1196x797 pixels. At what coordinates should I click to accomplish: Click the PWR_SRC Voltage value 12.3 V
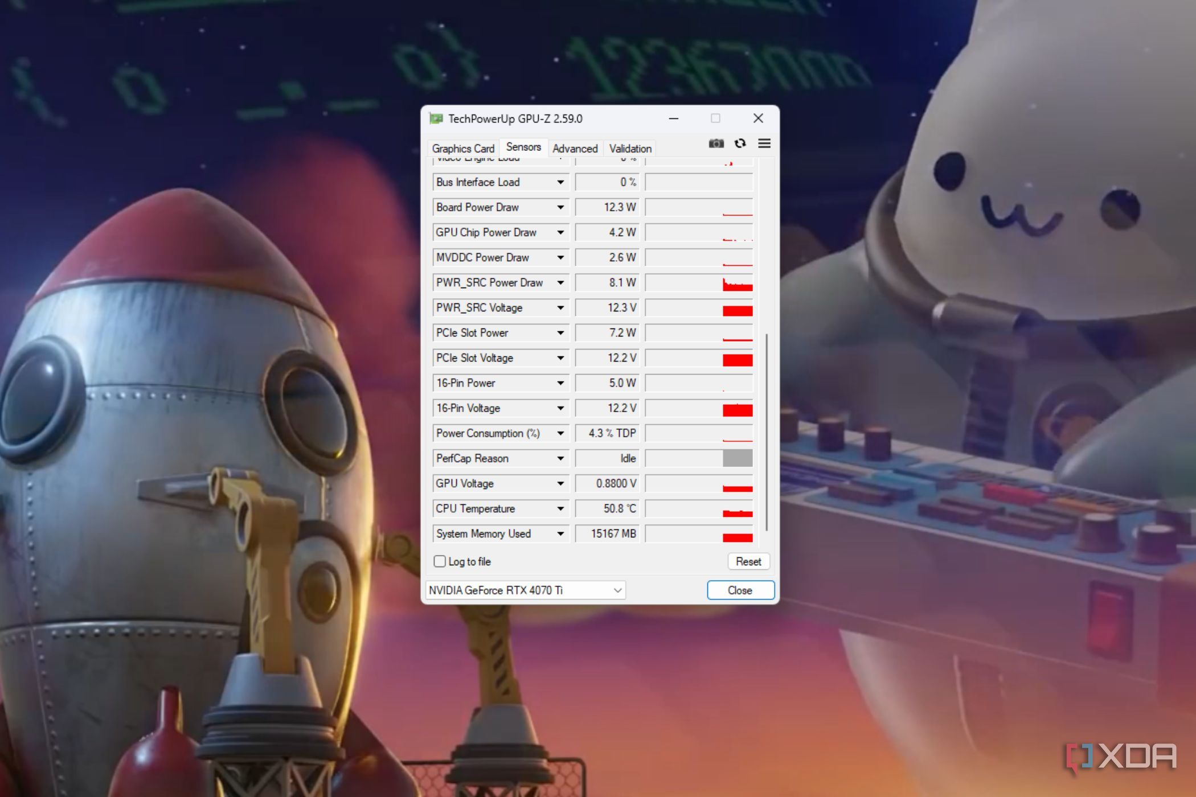point(607,307)
